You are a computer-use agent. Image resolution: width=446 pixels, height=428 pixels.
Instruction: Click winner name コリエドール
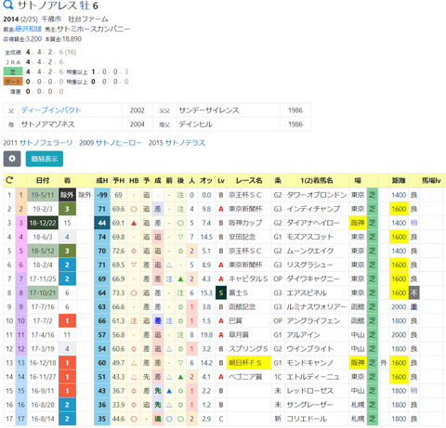pyautogui.click(x=307, y=419)
